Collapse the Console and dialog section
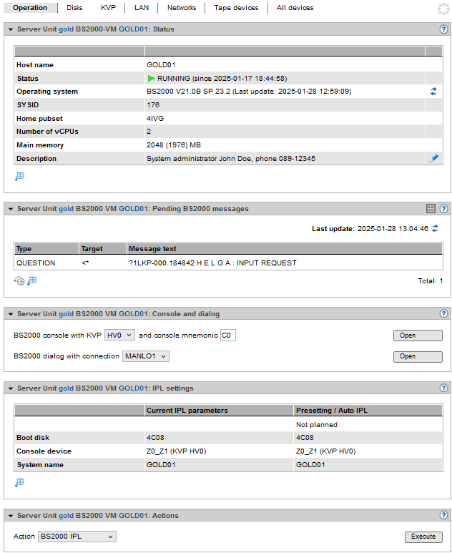Screen dimensions: 452x553 point(10,314)
